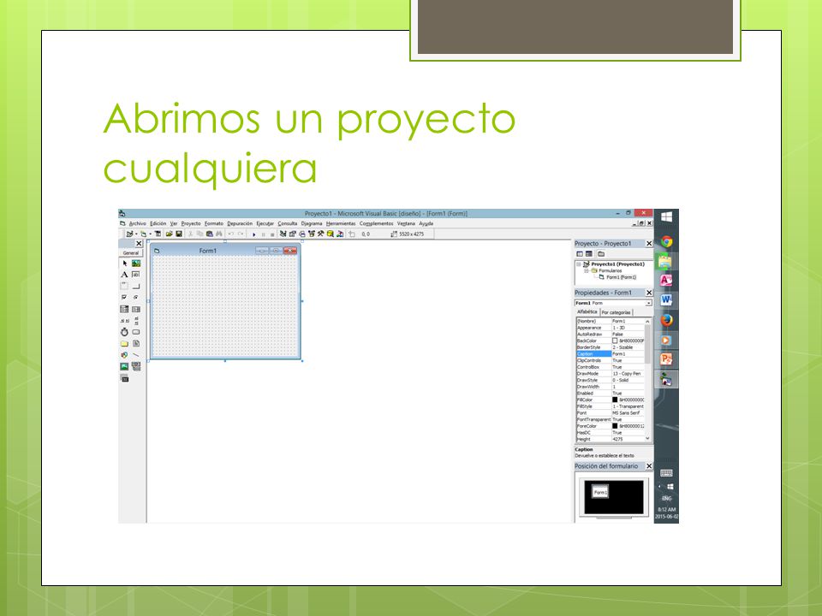The image size is (822, 616).
Task: Click the Form Layout Window toolbar icon
Action: coord(302,234)
